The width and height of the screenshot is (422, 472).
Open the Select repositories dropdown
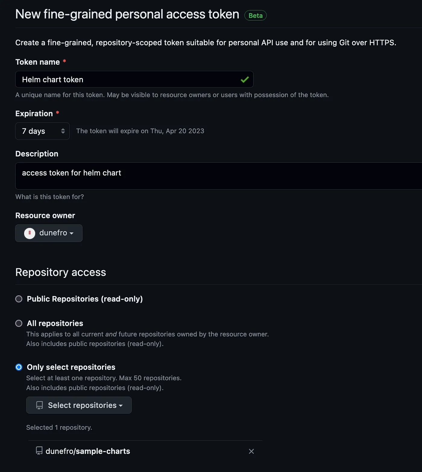coord(79,405)
